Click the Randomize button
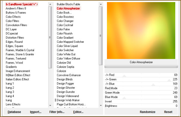This screenshot has width=181, height=117. coord(147,112)
